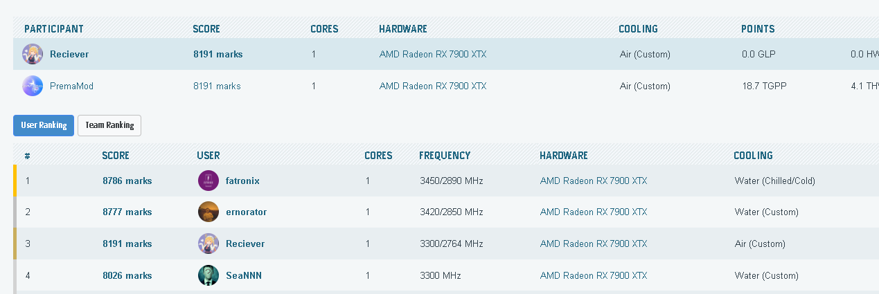Screen dimensions: 879x294
Task: Open Reciever's avatar in participant list
Action: [x=33, y=54]
